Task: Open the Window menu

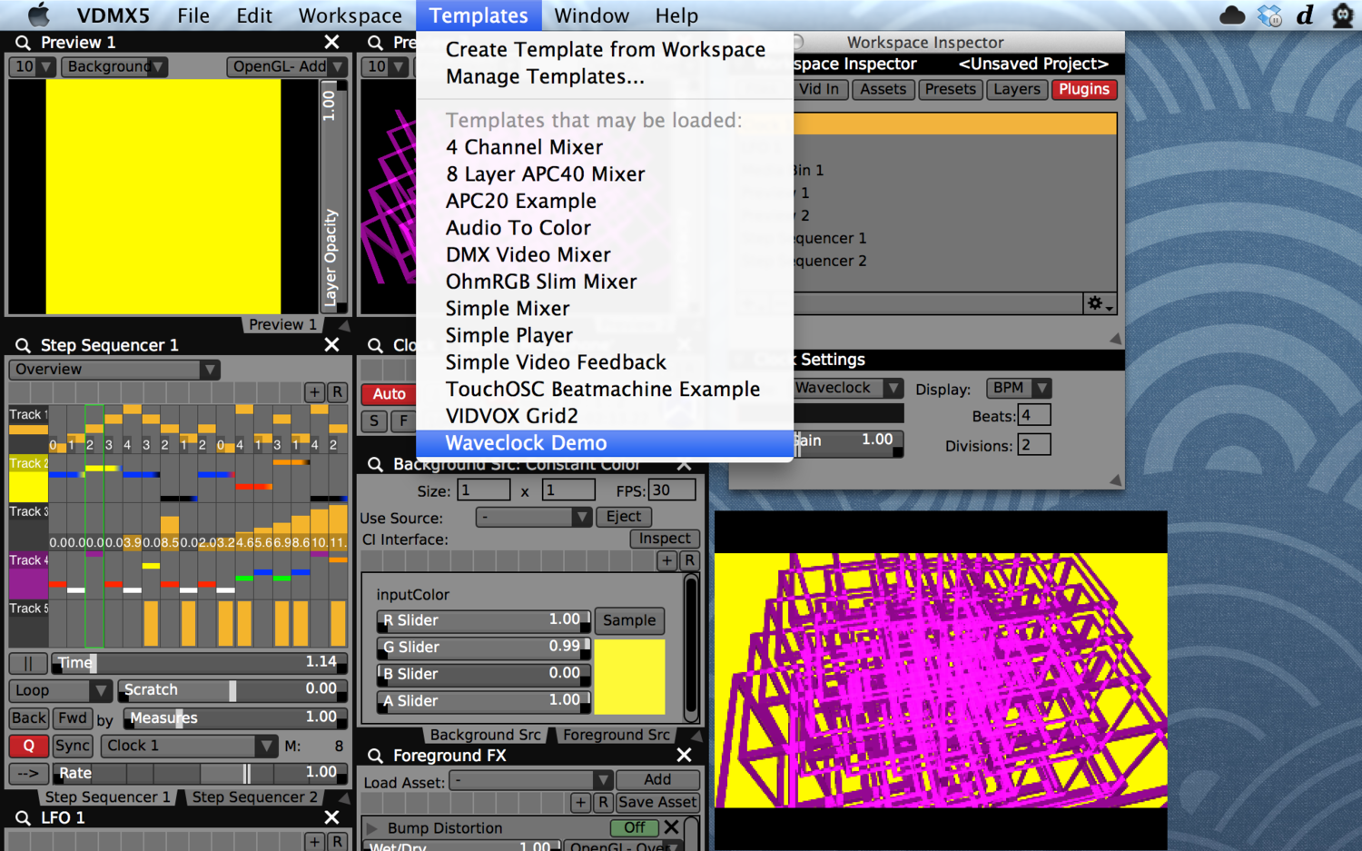Action: (x=591, y=15)
